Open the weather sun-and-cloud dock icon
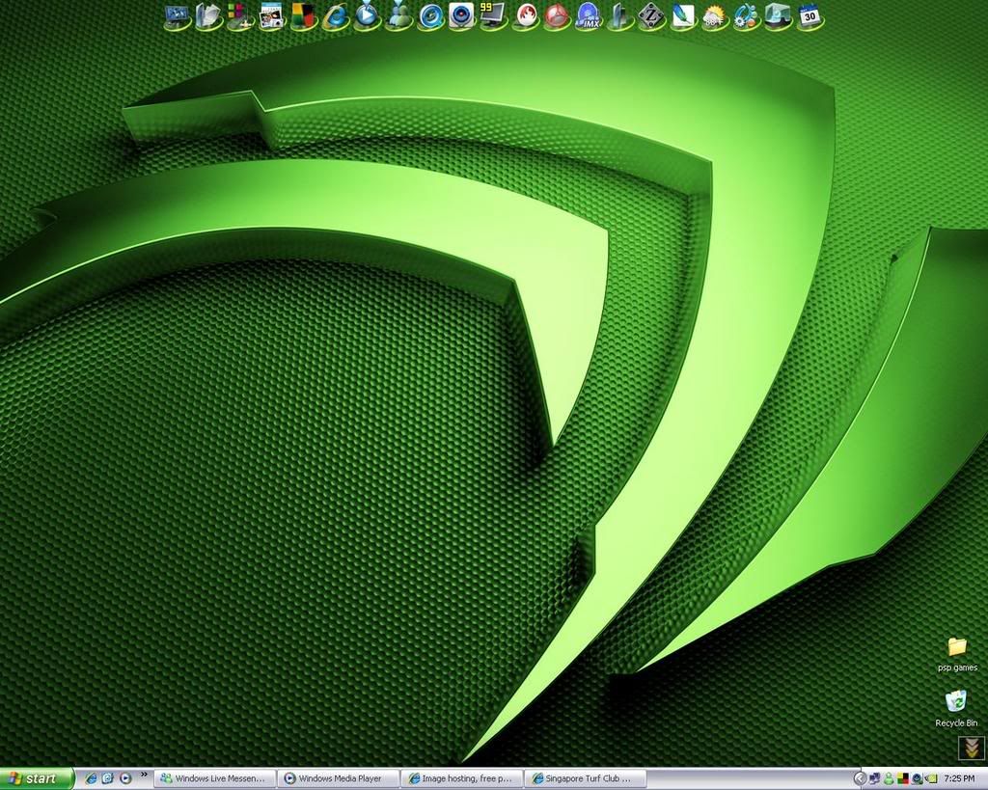This screenshot has width=988, height=790. pyautogui.click(x=715, y=16)
